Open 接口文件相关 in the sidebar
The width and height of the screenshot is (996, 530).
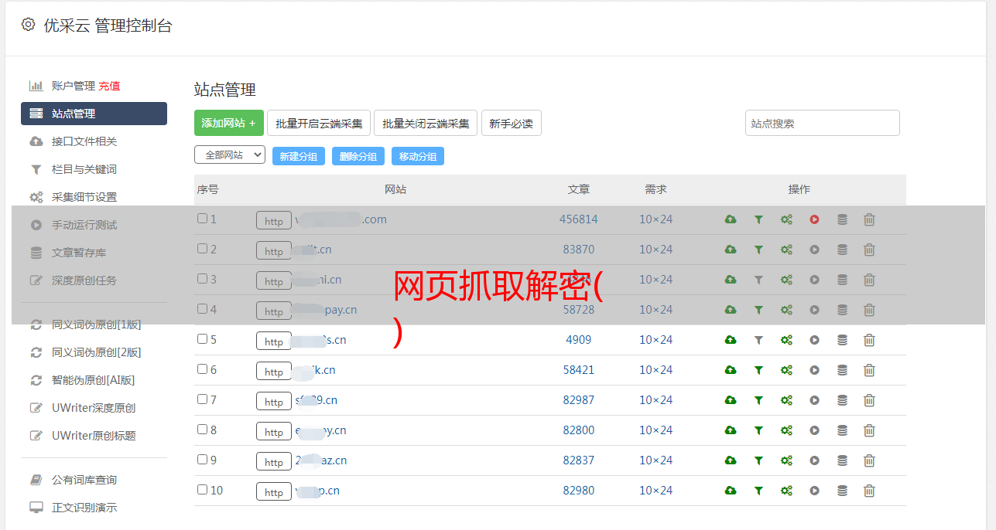[x=84, y=141]
